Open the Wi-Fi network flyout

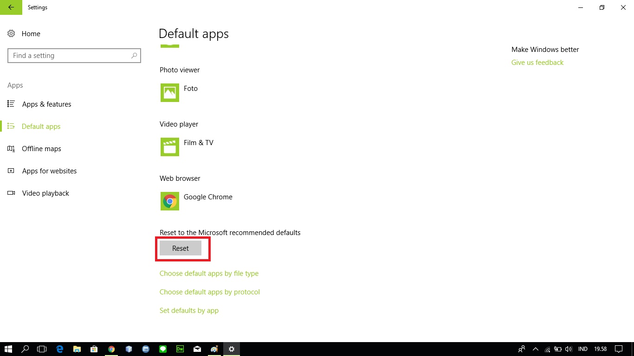[x=548, y=349]
